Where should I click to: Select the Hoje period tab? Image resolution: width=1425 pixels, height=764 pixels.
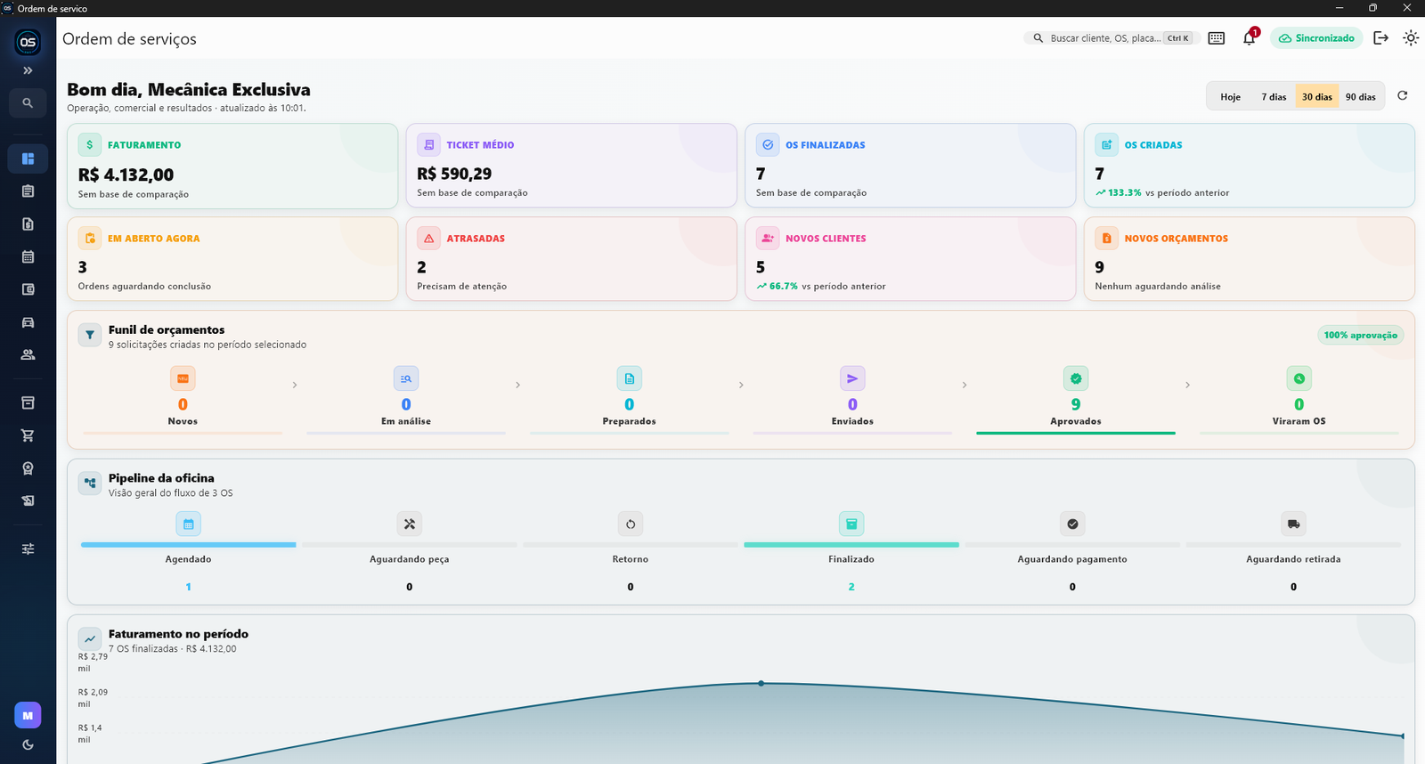tap(1230, 97)
